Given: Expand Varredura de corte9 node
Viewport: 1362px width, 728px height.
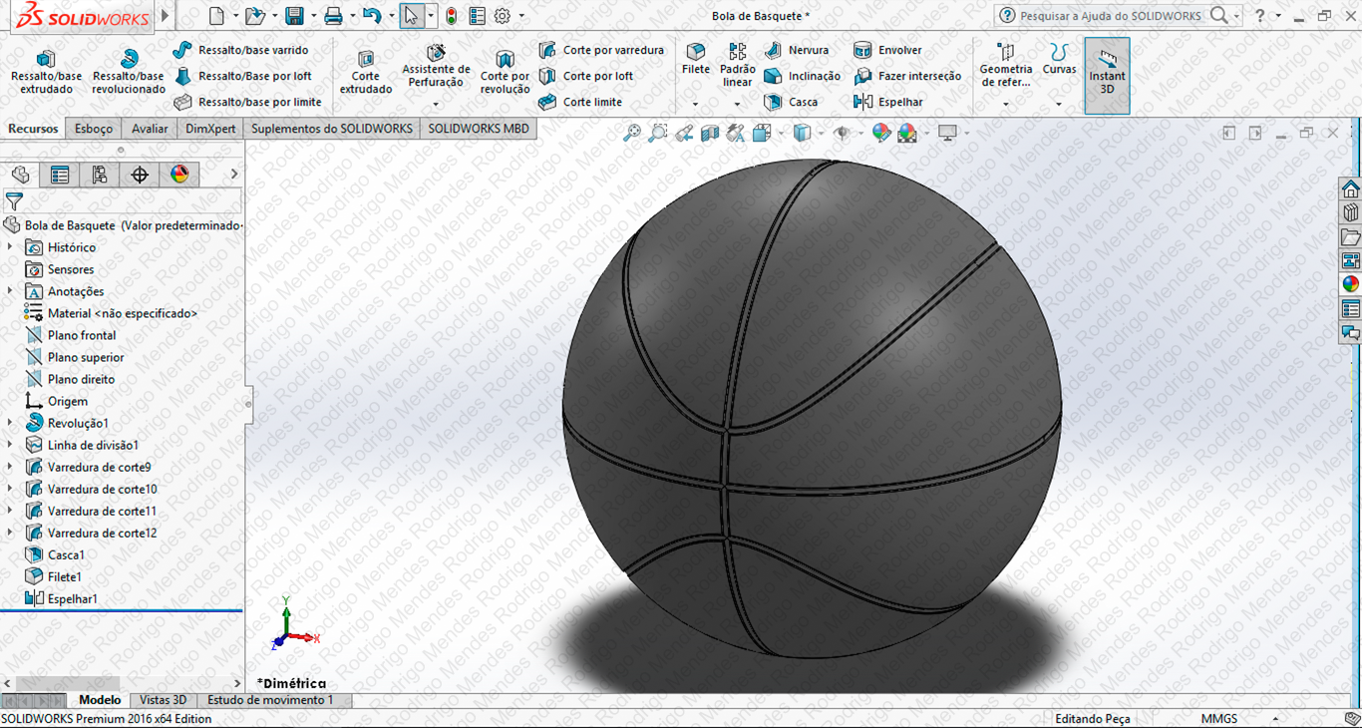Looking at the screenshot, I should 10,467.
